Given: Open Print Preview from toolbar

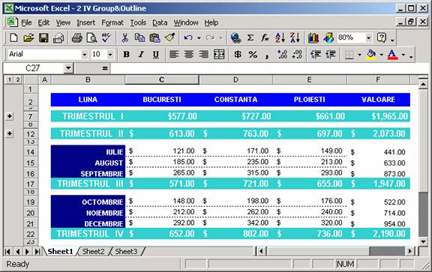Looking at the screenshot, I should (91, 37).
